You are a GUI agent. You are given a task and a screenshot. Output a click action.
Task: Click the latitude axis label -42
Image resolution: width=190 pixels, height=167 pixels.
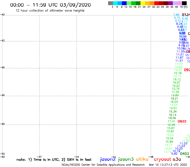tap(2, 40)
